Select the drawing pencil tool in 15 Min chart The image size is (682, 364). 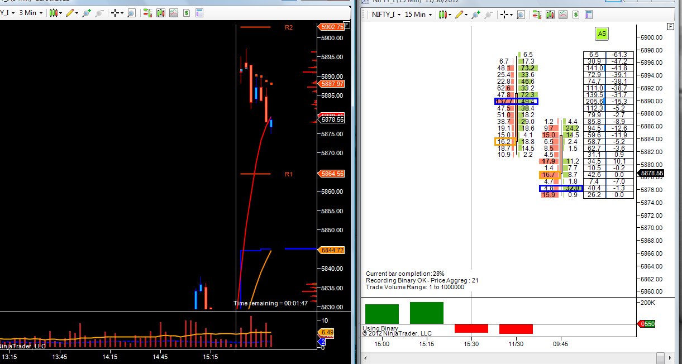459,15
